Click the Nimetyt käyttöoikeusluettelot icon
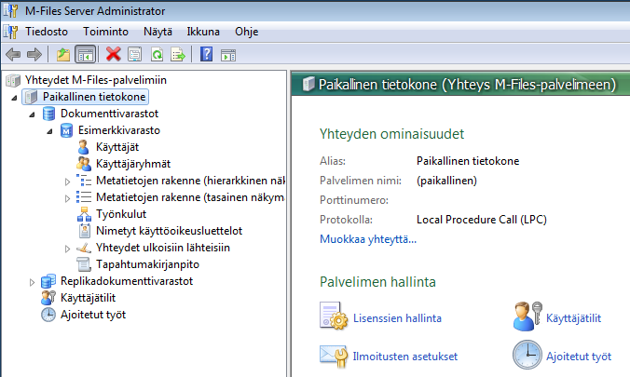 point(85,231)
